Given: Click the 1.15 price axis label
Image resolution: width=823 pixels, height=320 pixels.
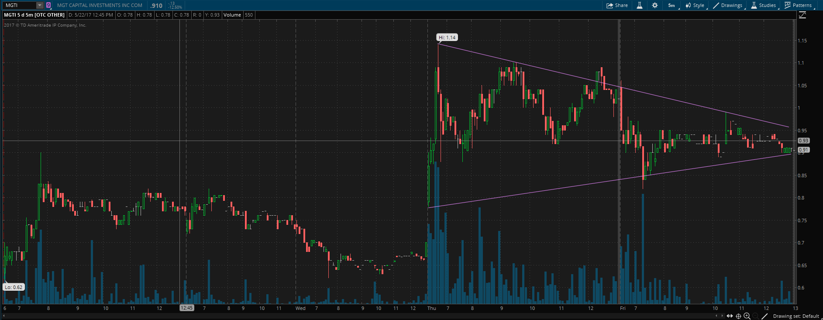Looking at the screenshot, I should click(802, 41).
